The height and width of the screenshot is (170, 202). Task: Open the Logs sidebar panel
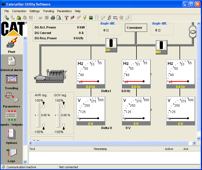(11, 155)
